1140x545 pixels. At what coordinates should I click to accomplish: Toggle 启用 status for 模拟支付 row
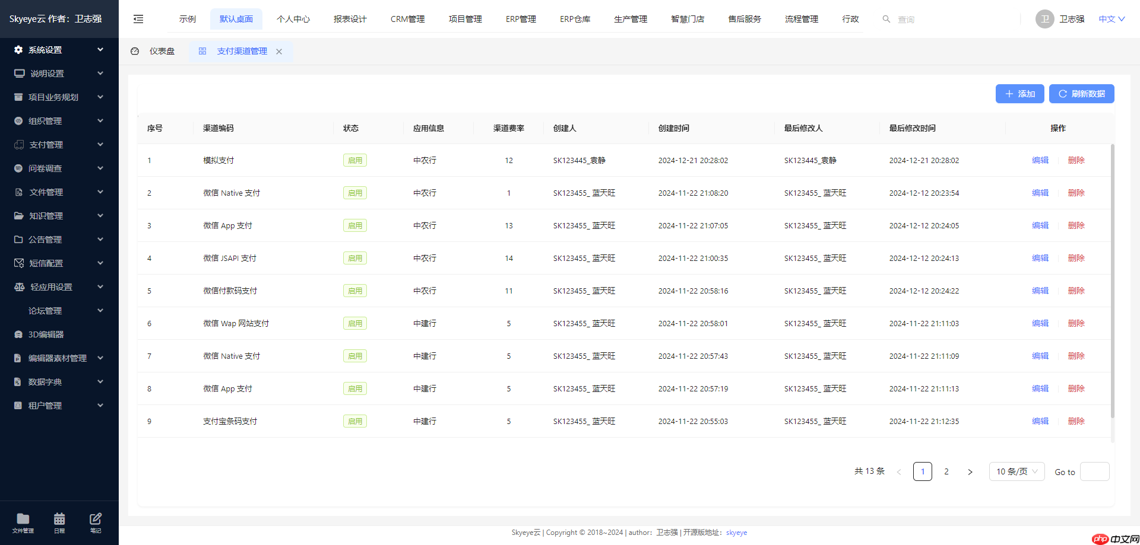click(354, 160)
